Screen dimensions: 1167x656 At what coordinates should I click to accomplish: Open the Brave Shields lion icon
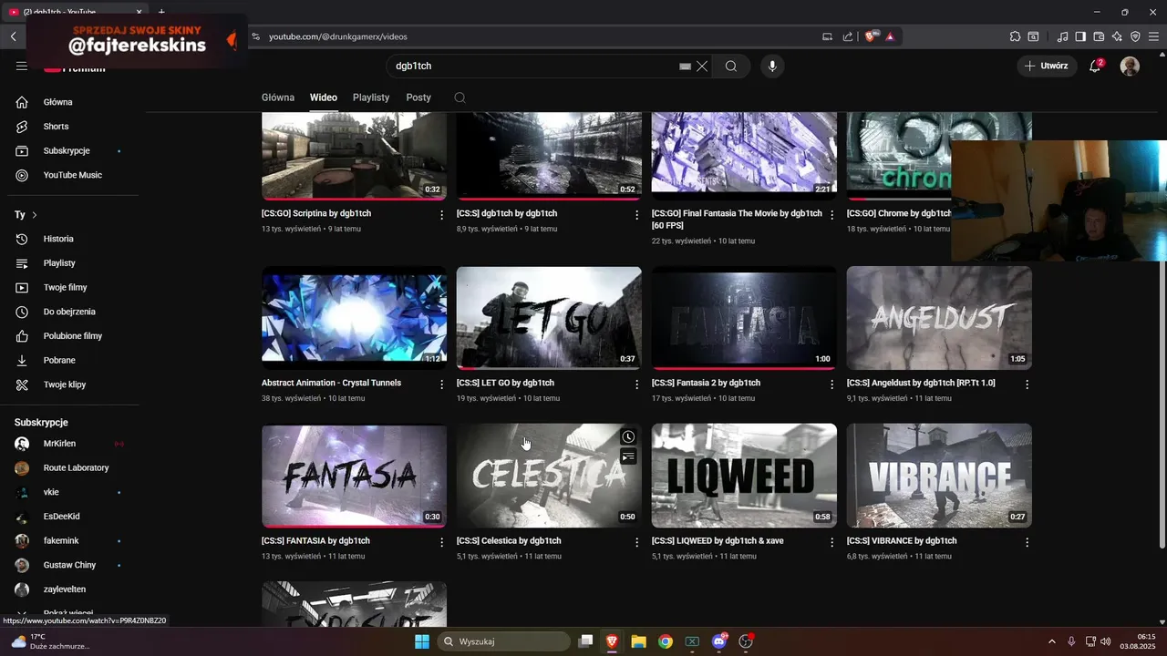(871, 36)
